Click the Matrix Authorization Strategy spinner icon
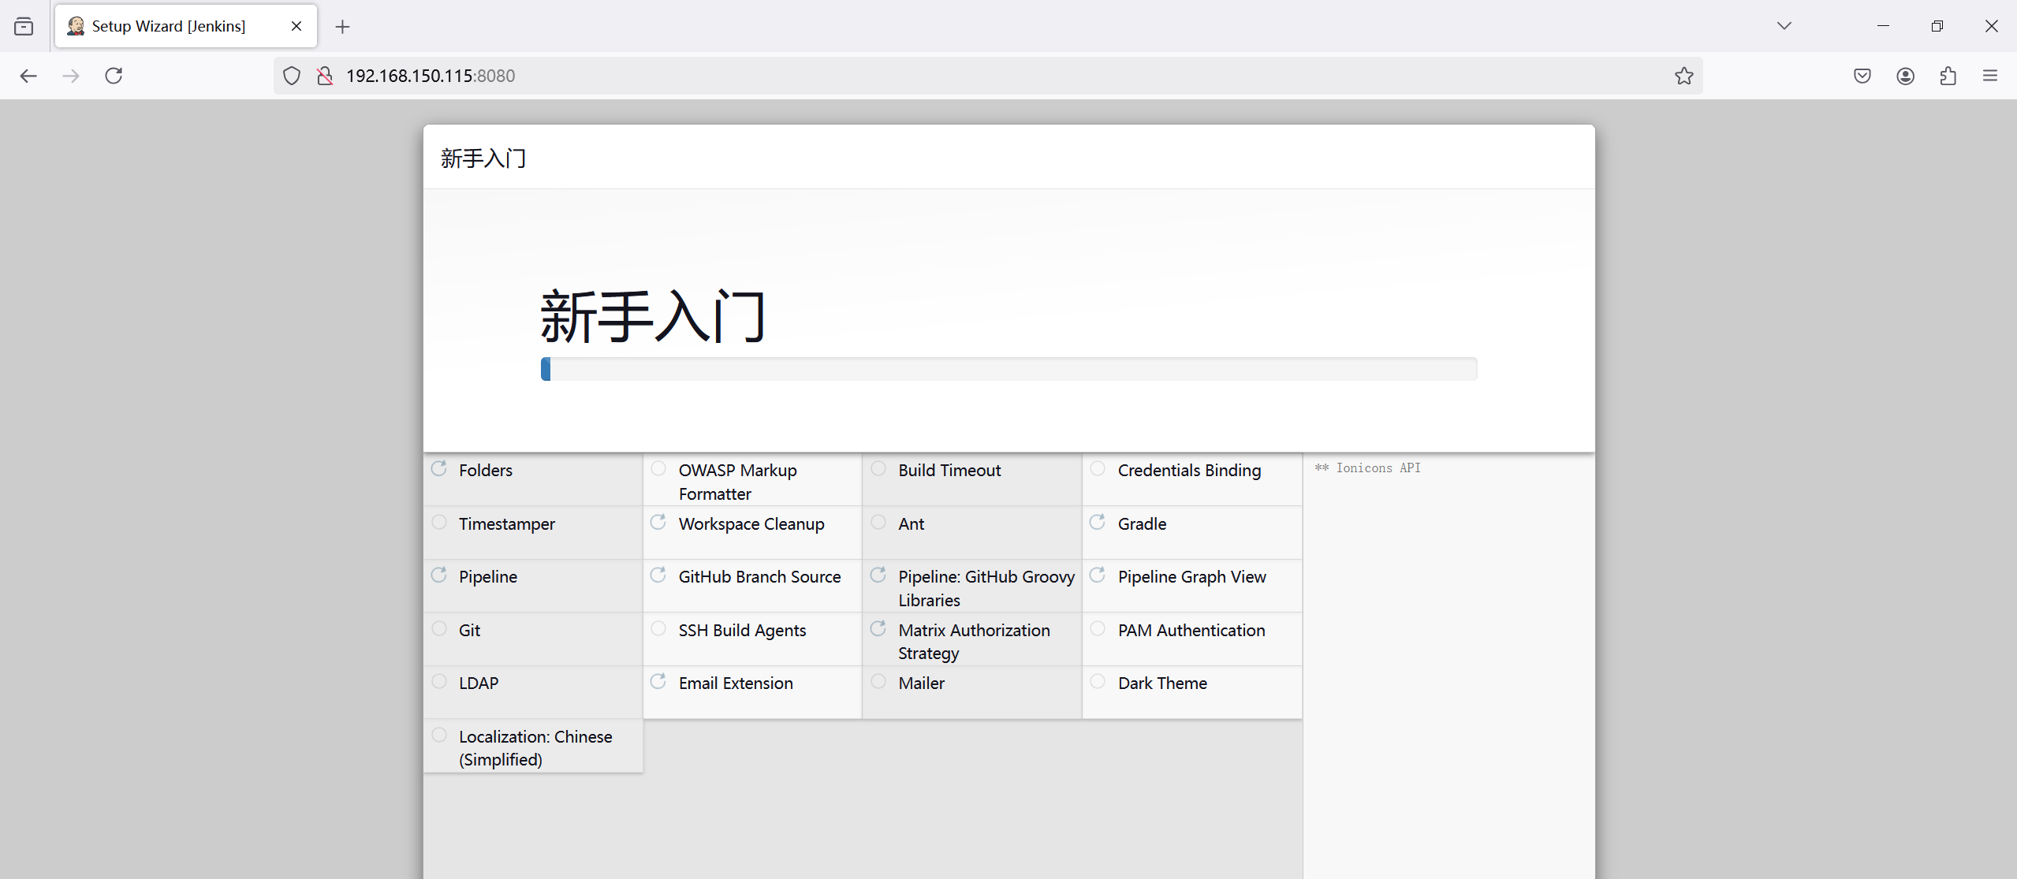Image resolution: width=2017 pixels, height=879 pixels. pos(878,628)
